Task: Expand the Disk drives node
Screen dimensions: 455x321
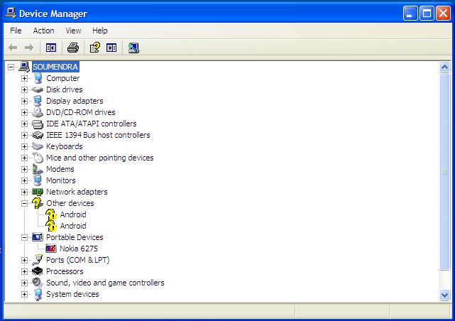Action: pos(24,89)
